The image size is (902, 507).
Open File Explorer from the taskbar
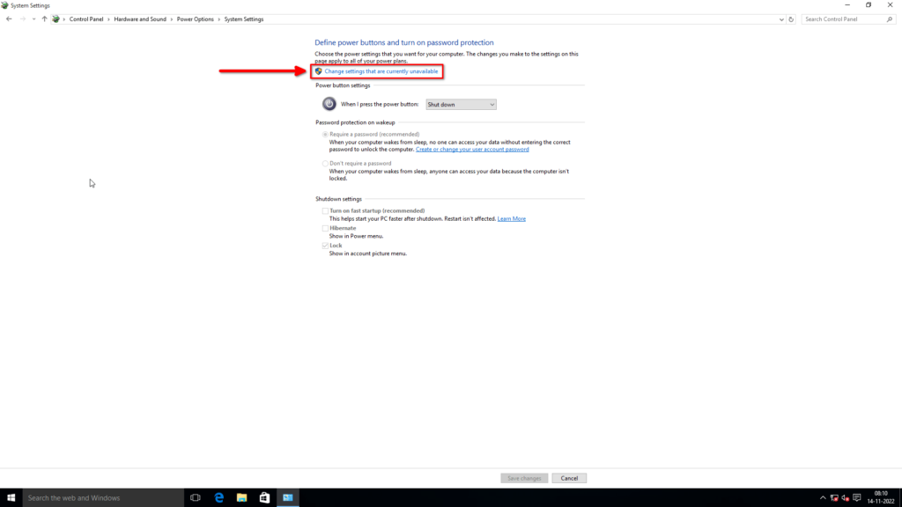pyautogui.click(x=240, y=497)
